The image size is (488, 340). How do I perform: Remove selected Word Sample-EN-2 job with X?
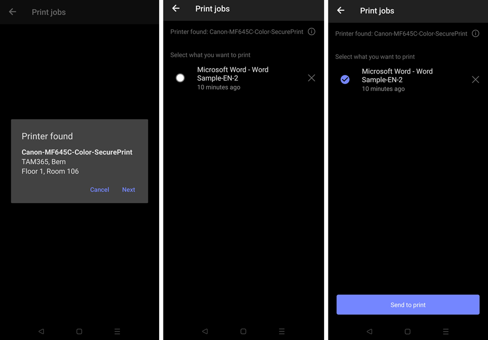475,79
